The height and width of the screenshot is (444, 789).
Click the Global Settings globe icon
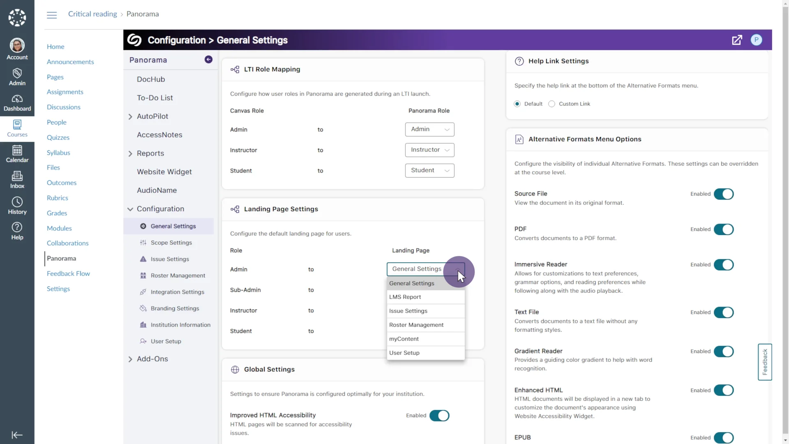pos(235,370)
